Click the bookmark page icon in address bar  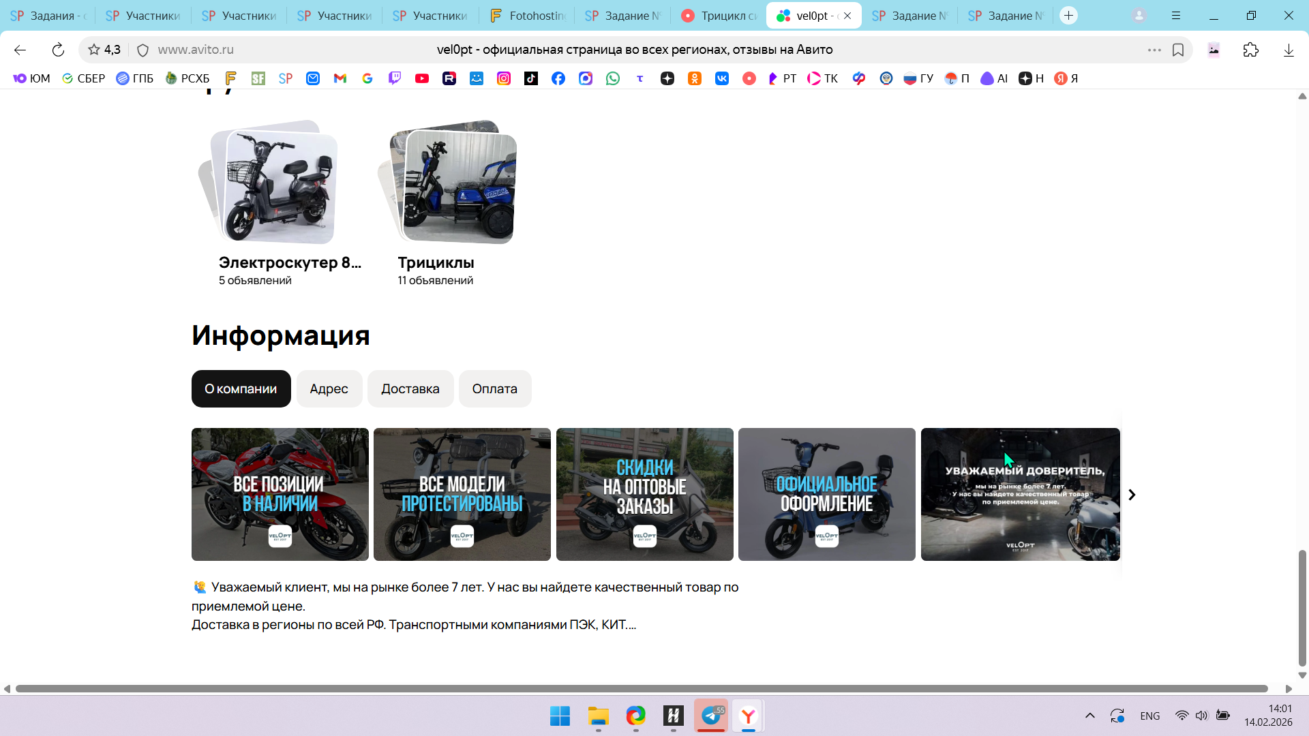1178,50
